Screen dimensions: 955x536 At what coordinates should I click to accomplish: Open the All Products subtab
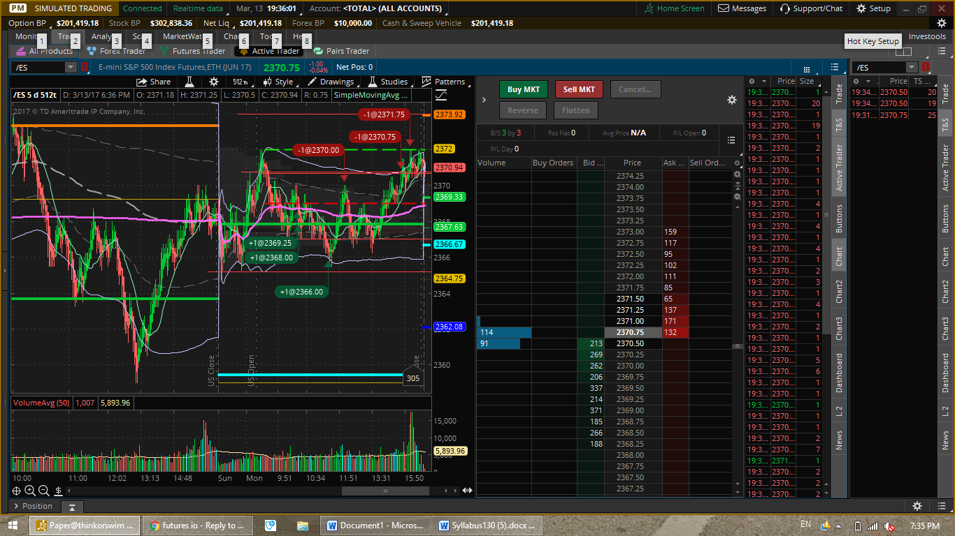45,51
